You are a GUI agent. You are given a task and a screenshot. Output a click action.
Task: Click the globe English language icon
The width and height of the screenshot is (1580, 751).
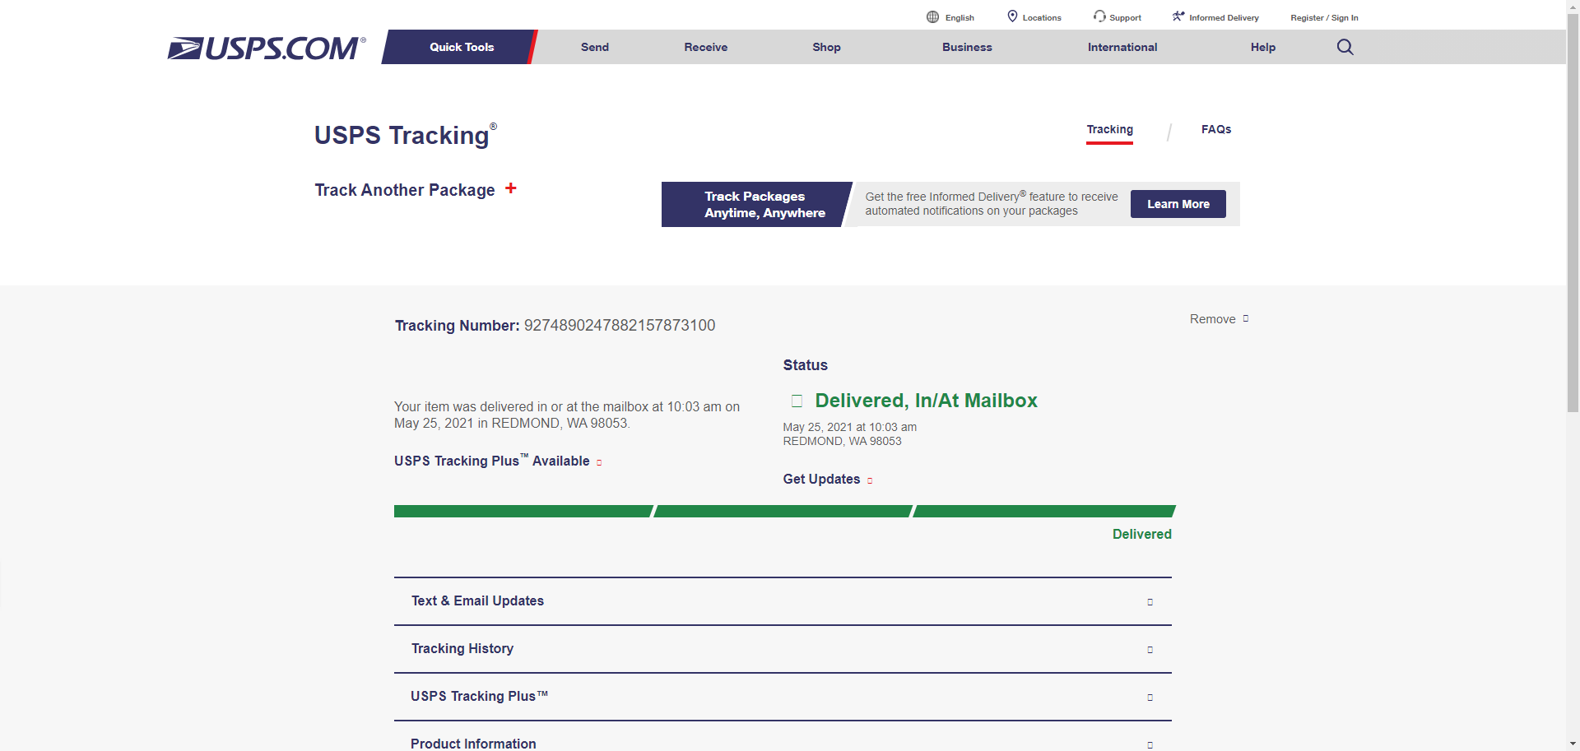(x=932, y=16)
